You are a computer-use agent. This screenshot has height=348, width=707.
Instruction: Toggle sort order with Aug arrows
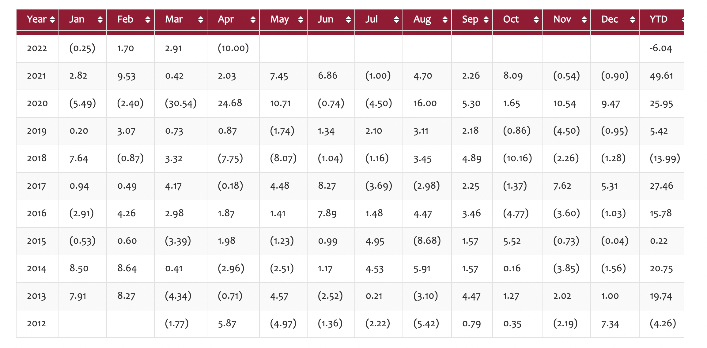pyautogui.click(x=445, y=20)
